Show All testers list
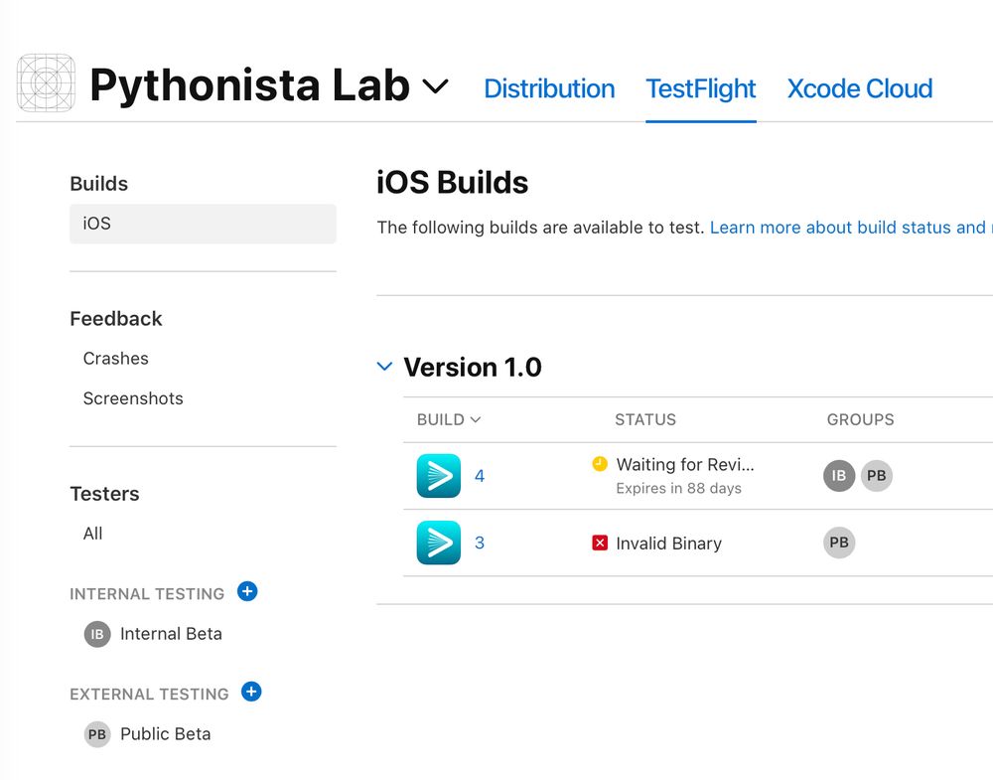The width and height of the screenshot is (993, 780). (x=92, y=534)
